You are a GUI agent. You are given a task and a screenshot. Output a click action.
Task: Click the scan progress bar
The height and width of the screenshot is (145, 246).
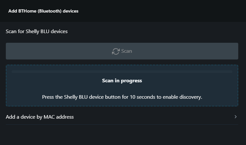[122, 72]
